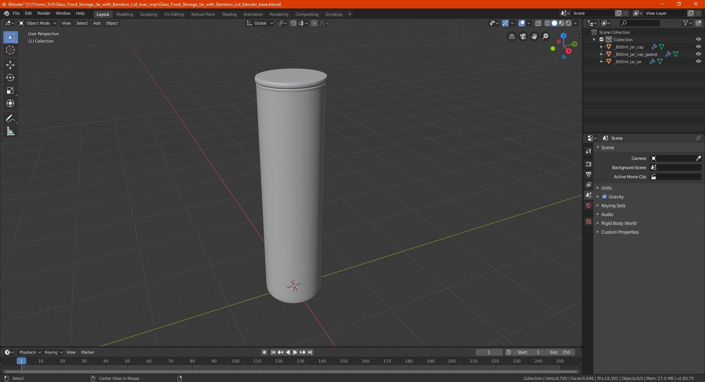Choose the Move tool
705x382 pixels.
[10, 65]
